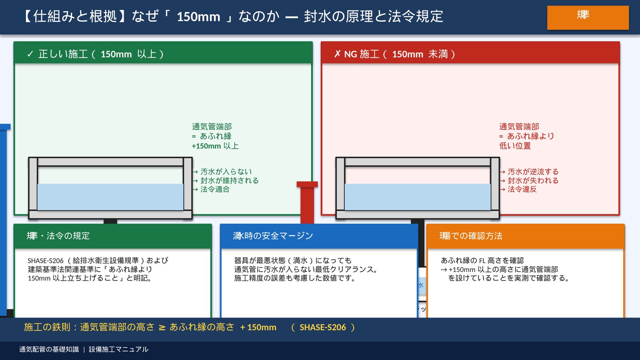Click the blue vertical pipe at the left edge
This screenshot has height=360, width=640.
coord(4,220)
